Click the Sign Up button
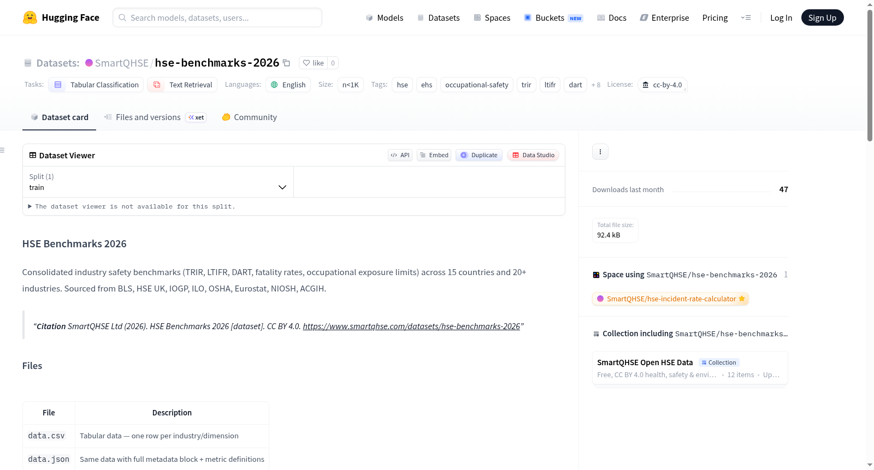This screenshot has height=470, width=874. (822, 17)
